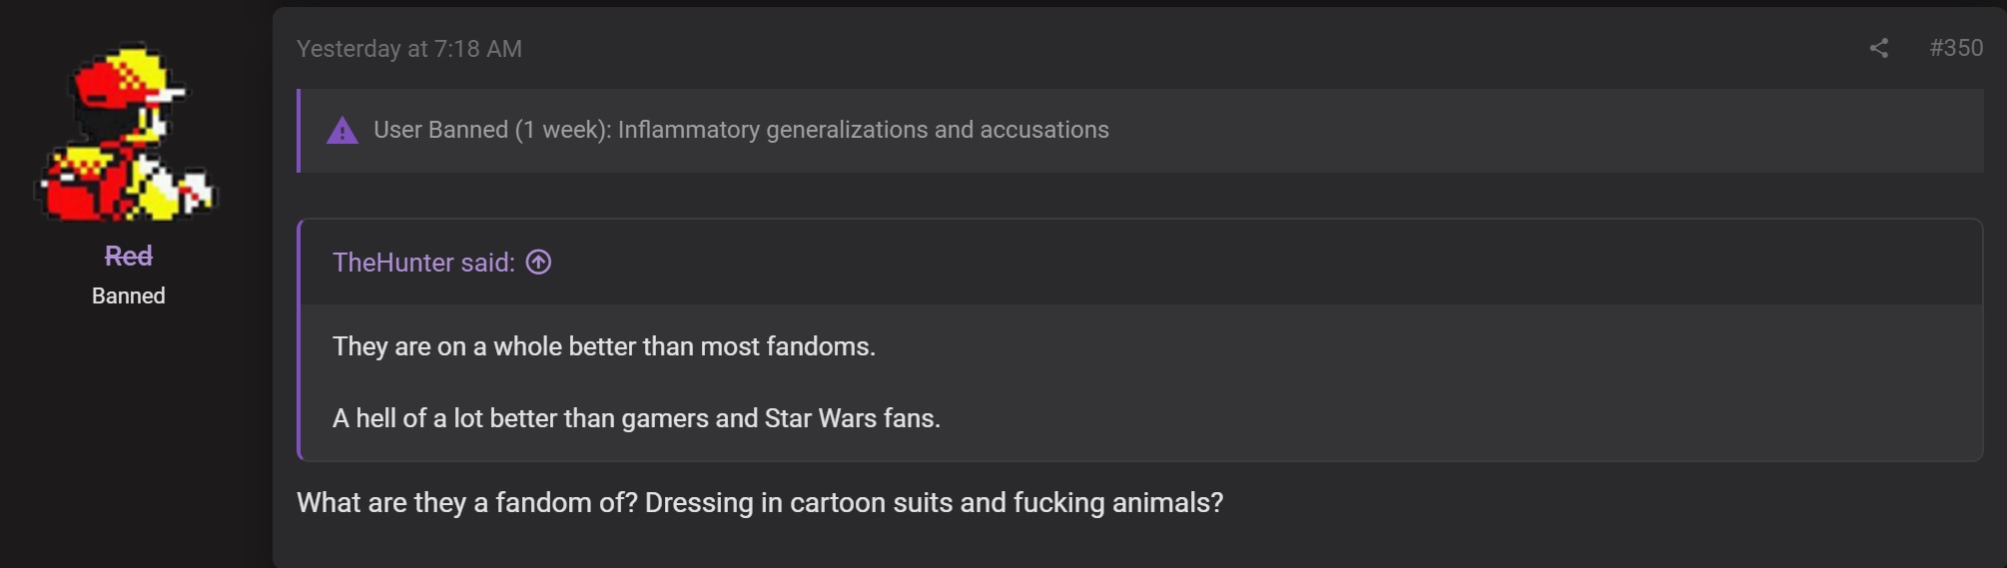The height and width of the screenshot is (568, 2007).
Task: Click the empty area right of ban notice text
Action: (x=1544, y=131)
